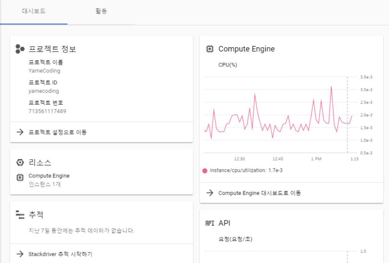Viewport: 389px width, 263px height.
Task: Click the arrow icon beside 프로젝트 설정으로 이동
Action: click(20, 132)
